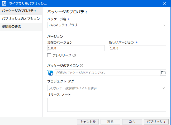The width and height of the screenshot is (171, 125).
Task: Click the UiPath logo in the title bar
Action: pyautogui.click(x=4, y=3)
